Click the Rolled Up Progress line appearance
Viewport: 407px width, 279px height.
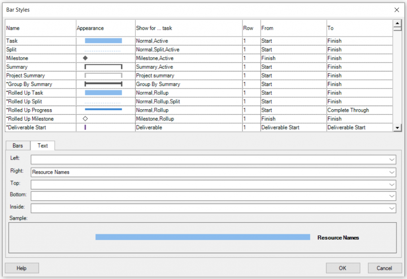(x=103, y=109)
